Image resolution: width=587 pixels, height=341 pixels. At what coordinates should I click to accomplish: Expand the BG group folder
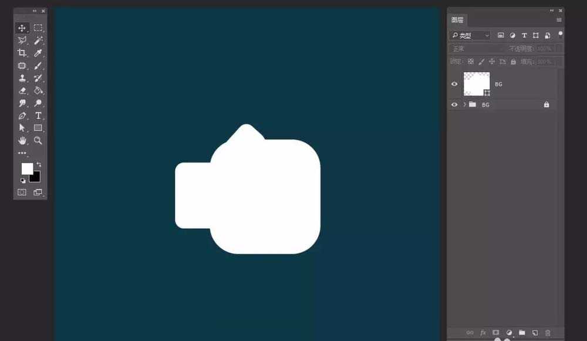point(464,105)
